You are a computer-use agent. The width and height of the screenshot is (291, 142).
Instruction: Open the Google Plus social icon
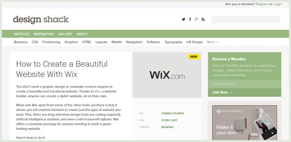[x=197, y=19]
